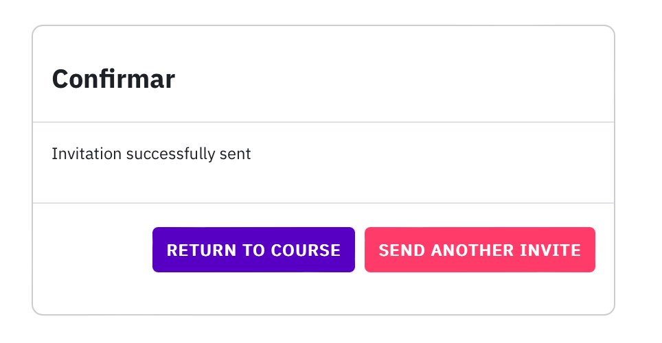This screenshot has height=343, width=662.
Task: Select the pink SEND ANOTHER INVITE button
Action: [479, 250]
